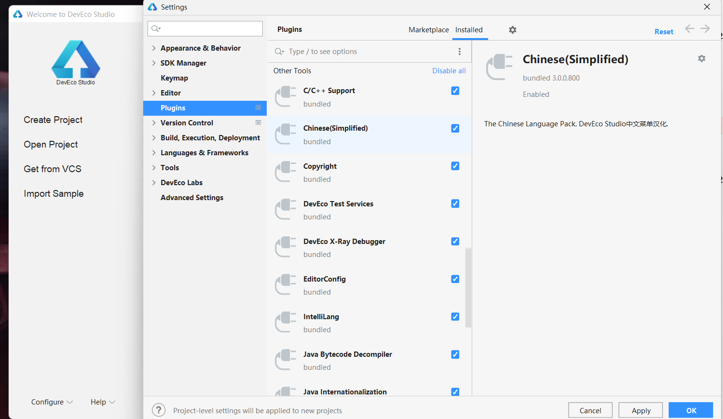
Task: Open gear menu for Chinese(Simplified) plugin details
Action: pos(702,58)
